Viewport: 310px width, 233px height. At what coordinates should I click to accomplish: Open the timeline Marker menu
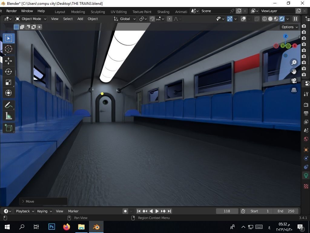[73, 211]
